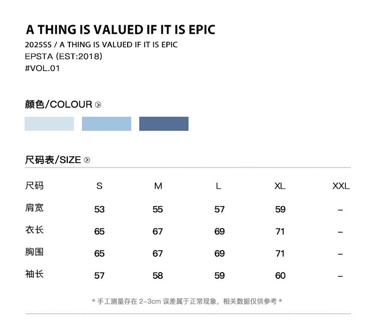Click the bold EPIC headline title

tap(120, 29)
